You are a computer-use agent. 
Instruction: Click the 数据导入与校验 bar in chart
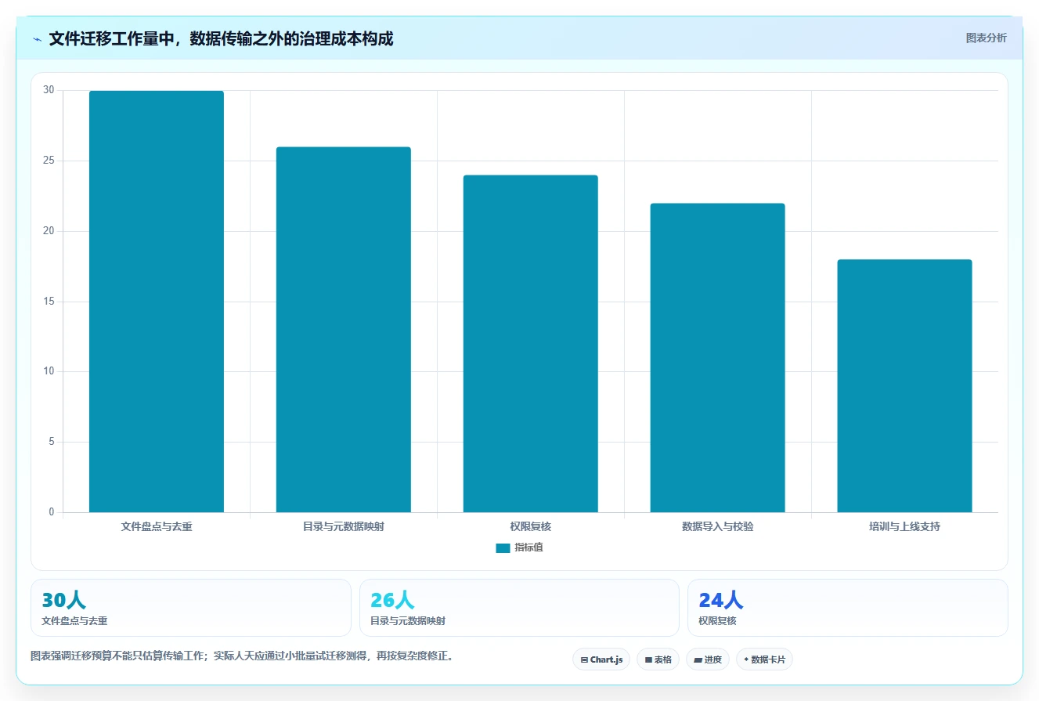click(717, 358)
